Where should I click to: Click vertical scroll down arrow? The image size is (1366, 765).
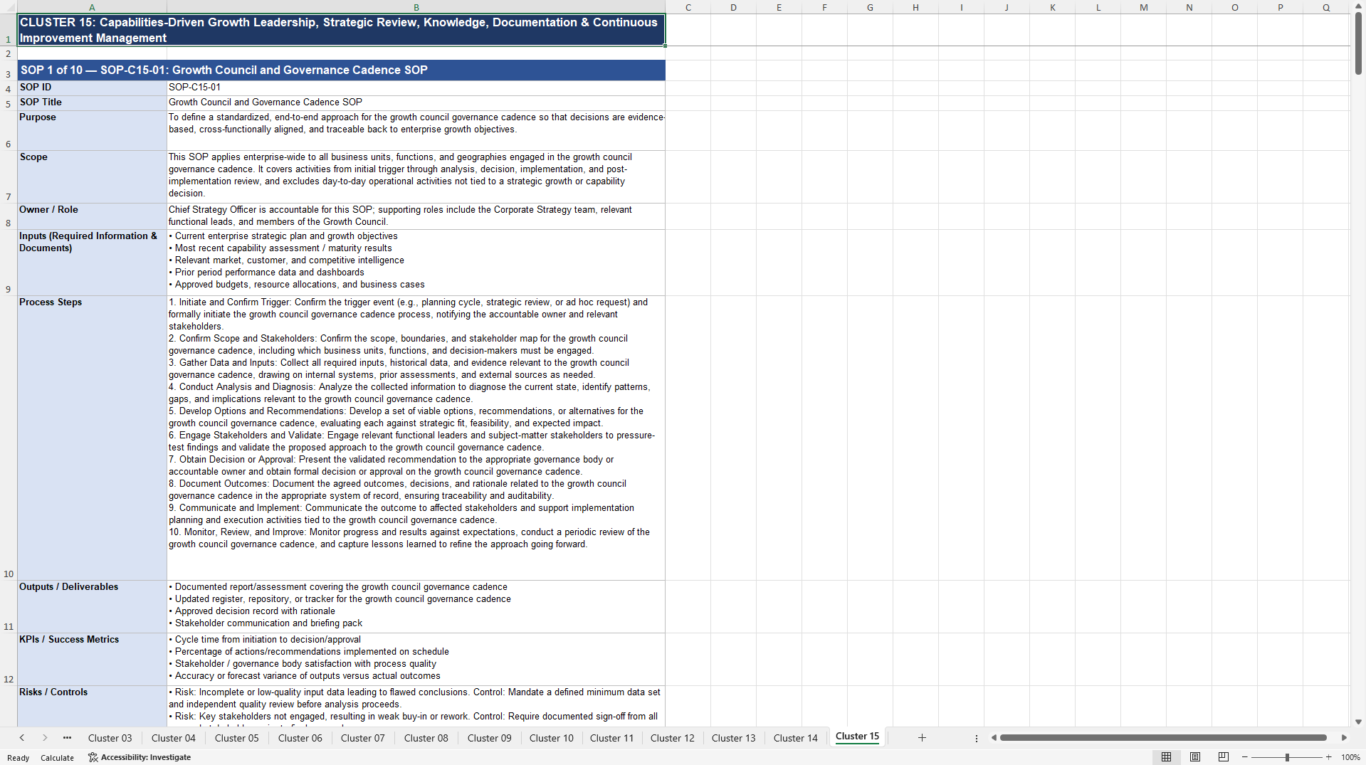(x=1358, y=722)
